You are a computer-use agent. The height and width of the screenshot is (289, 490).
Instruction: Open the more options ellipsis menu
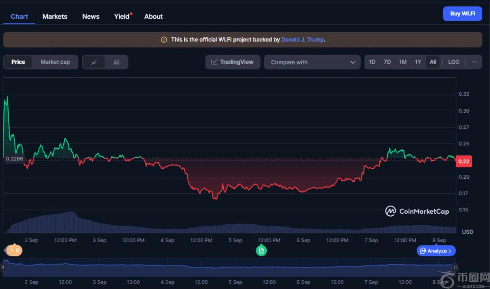tap(474, 62)
